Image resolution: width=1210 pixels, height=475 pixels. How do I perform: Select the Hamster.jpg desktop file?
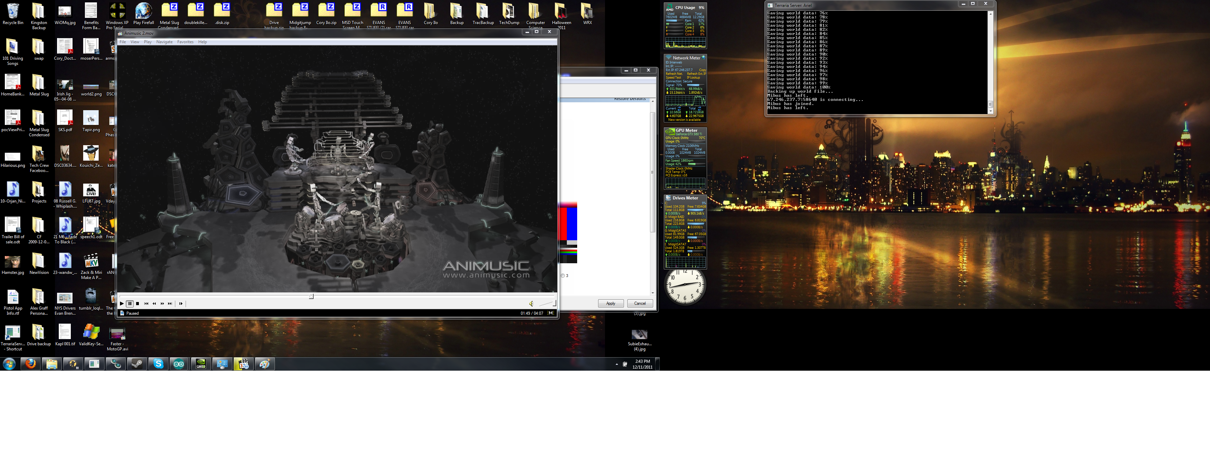click(x=13, y=264)
